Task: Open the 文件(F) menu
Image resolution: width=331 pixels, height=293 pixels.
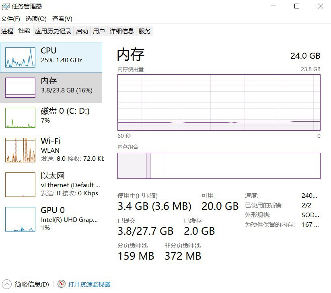Action: [10, 19]
